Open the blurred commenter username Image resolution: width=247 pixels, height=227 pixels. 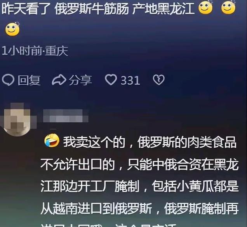click(66, 116)
